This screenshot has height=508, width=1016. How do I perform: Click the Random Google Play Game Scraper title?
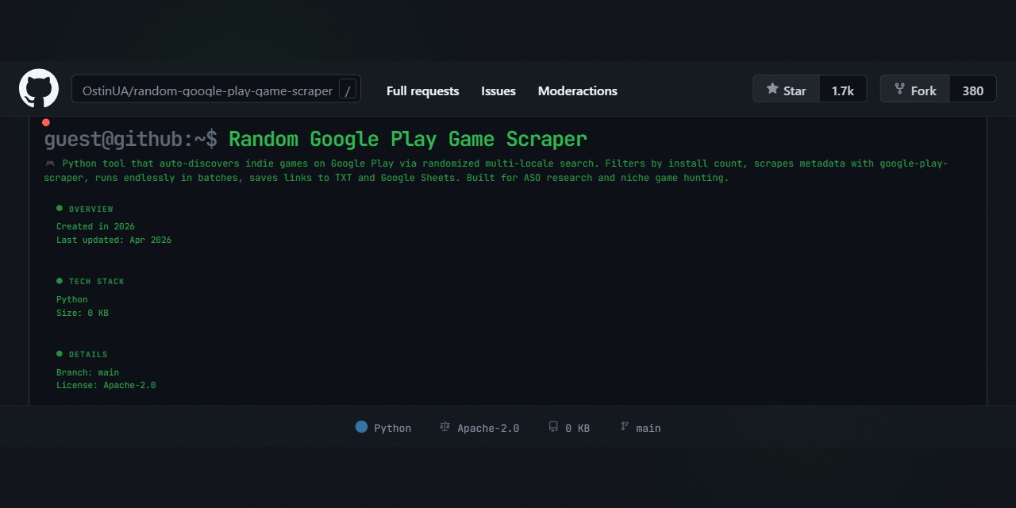(408, 140)
